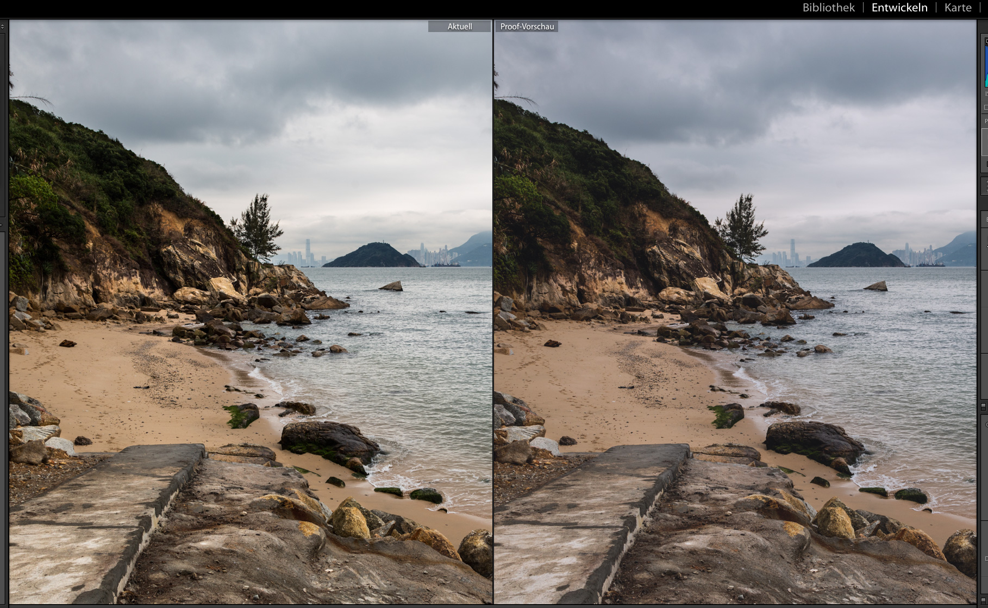Image resolution: width=988 pixels, height=608 pixels.
Task: Click the Aktuell view label
Action: tap(459, 27)
